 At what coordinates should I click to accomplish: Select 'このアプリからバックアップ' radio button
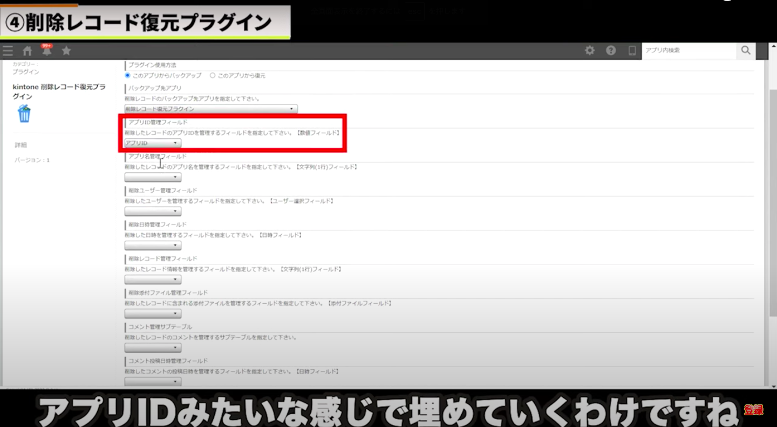128,75
